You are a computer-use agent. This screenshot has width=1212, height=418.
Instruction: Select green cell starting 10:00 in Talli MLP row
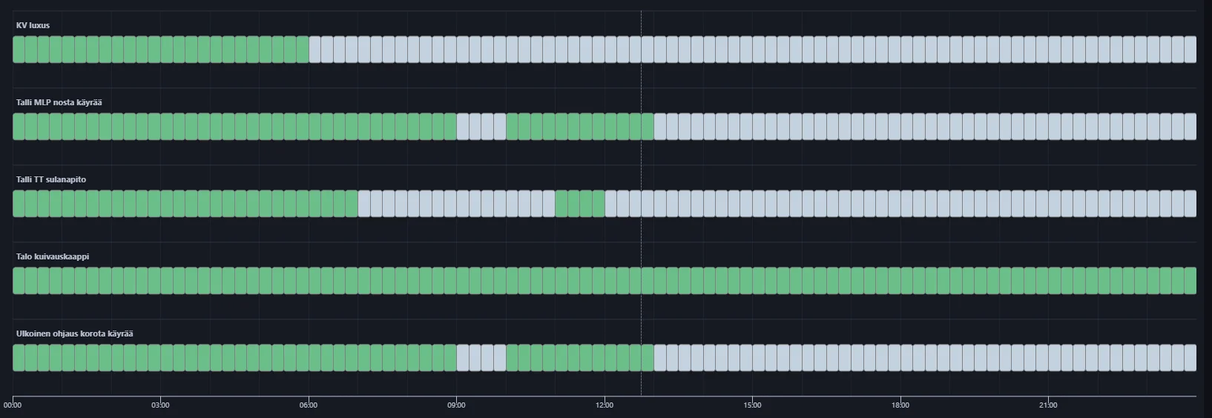point(512,127)
